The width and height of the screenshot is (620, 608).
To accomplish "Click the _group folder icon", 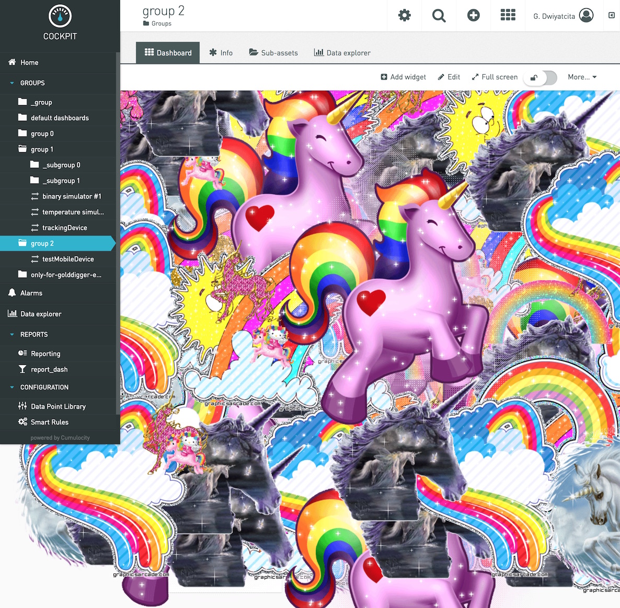I will [x=22, y=102].
